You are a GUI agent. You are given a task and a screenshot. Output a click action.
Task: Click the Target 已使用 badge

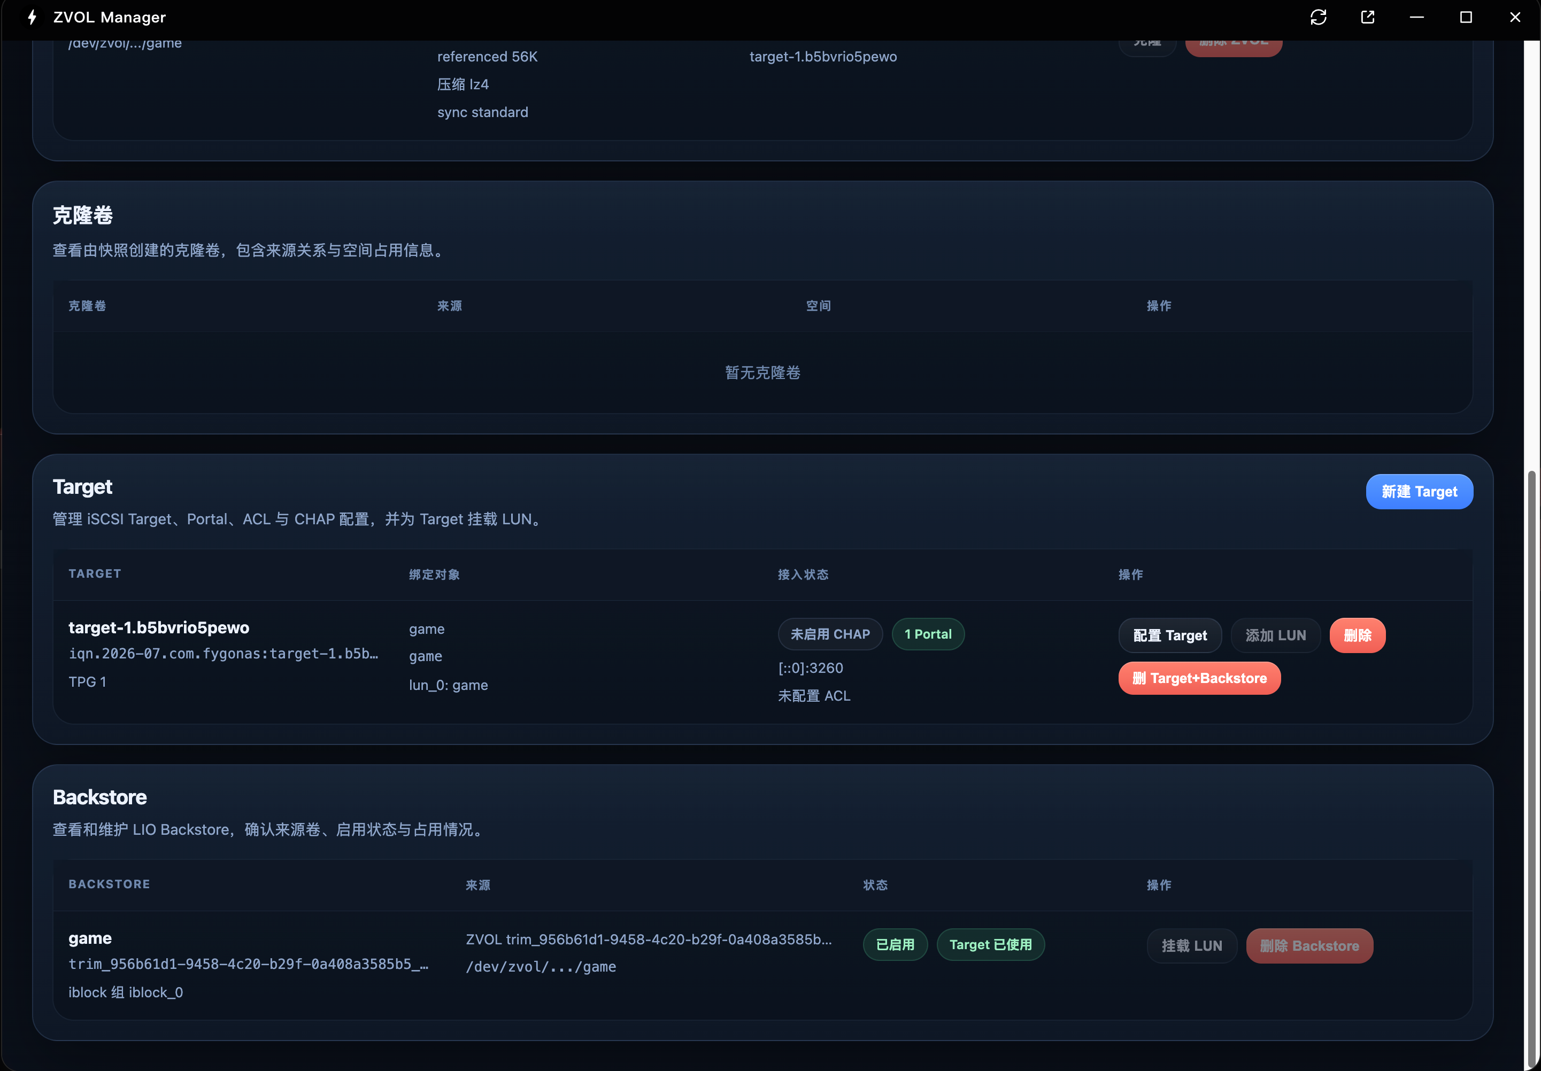991,944
